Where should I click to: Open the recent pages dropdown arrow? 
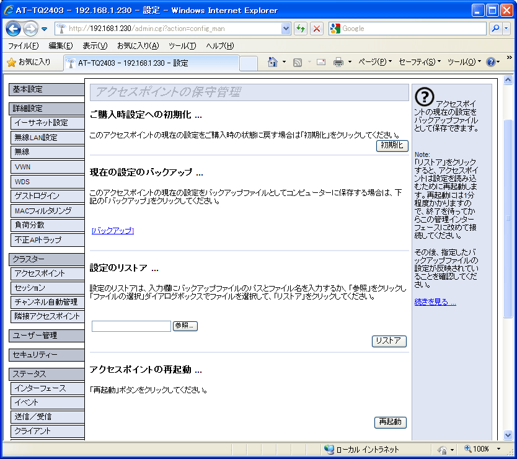click(x=45, y=29)
